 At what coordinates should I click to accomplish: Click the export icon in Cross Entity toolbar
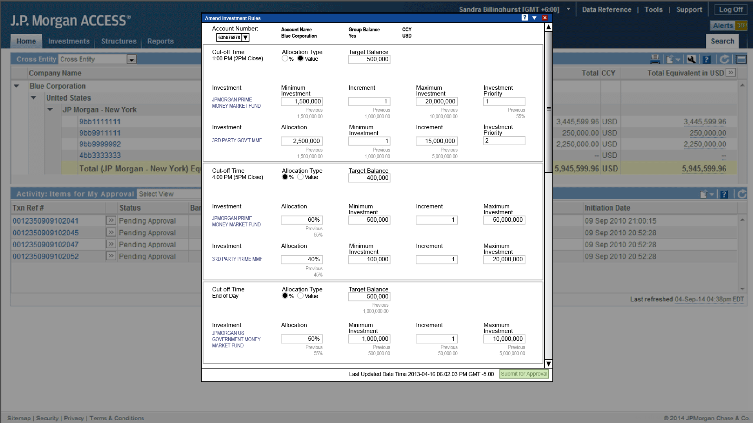pyautogui.click(x=670, y=60)
